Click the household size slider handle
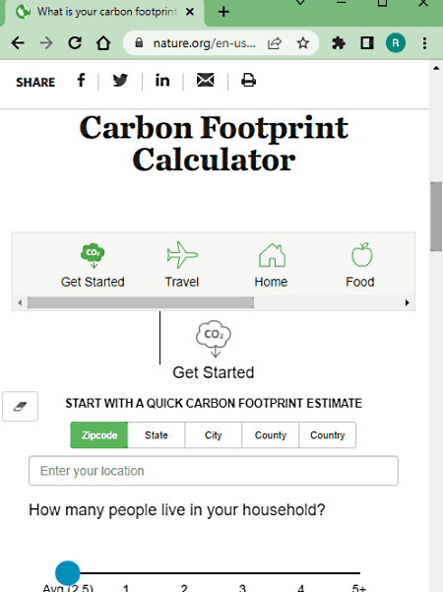The image size is (443, 592). (x=68, y=572)
